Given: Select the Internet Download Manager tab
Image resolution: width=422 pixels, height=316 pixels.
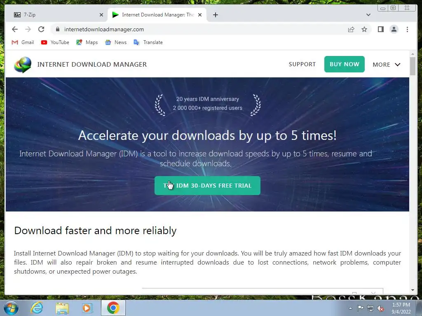Looking at the screenshot, I should click(x=157, y=15).
